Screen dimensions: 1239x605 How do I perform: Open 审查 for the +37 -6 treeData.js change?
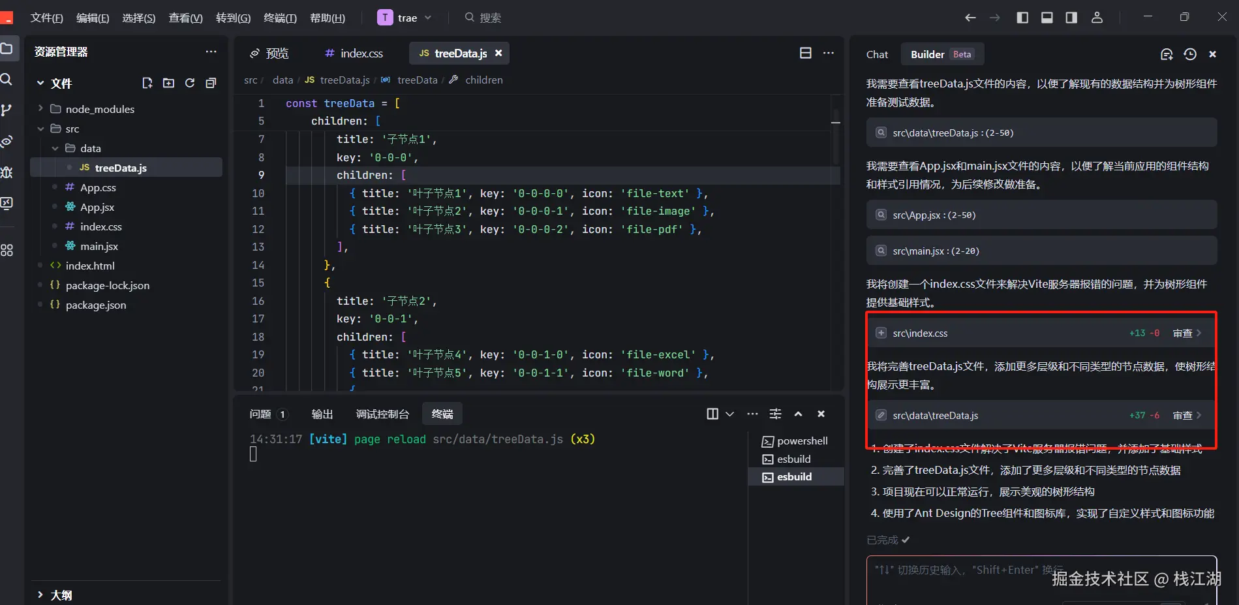point(1187,415)
